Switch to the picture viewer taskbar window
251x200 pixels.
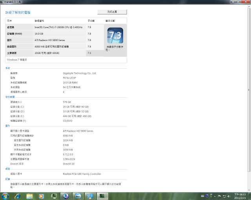(x=78, y=196)
